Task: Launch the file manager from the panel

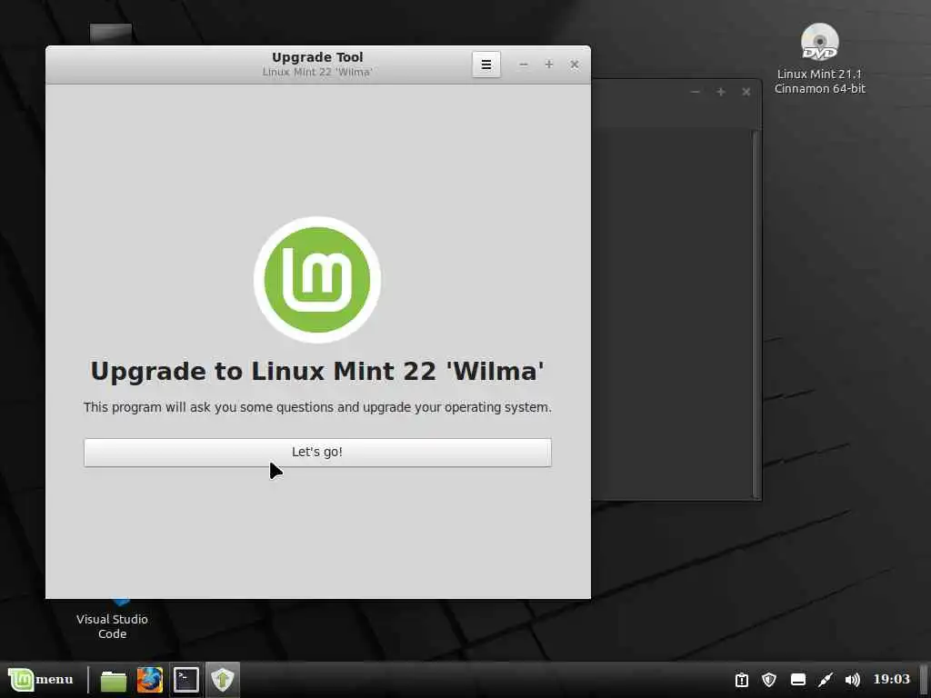Action: tap(113, 680)
